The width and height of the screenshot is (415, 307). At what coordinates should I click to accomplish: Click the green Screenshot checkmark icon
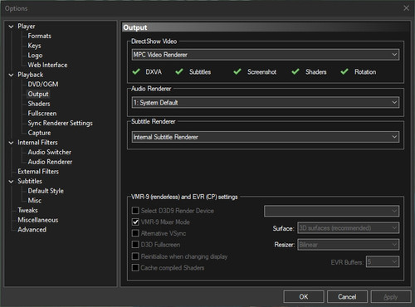[237, 71]
